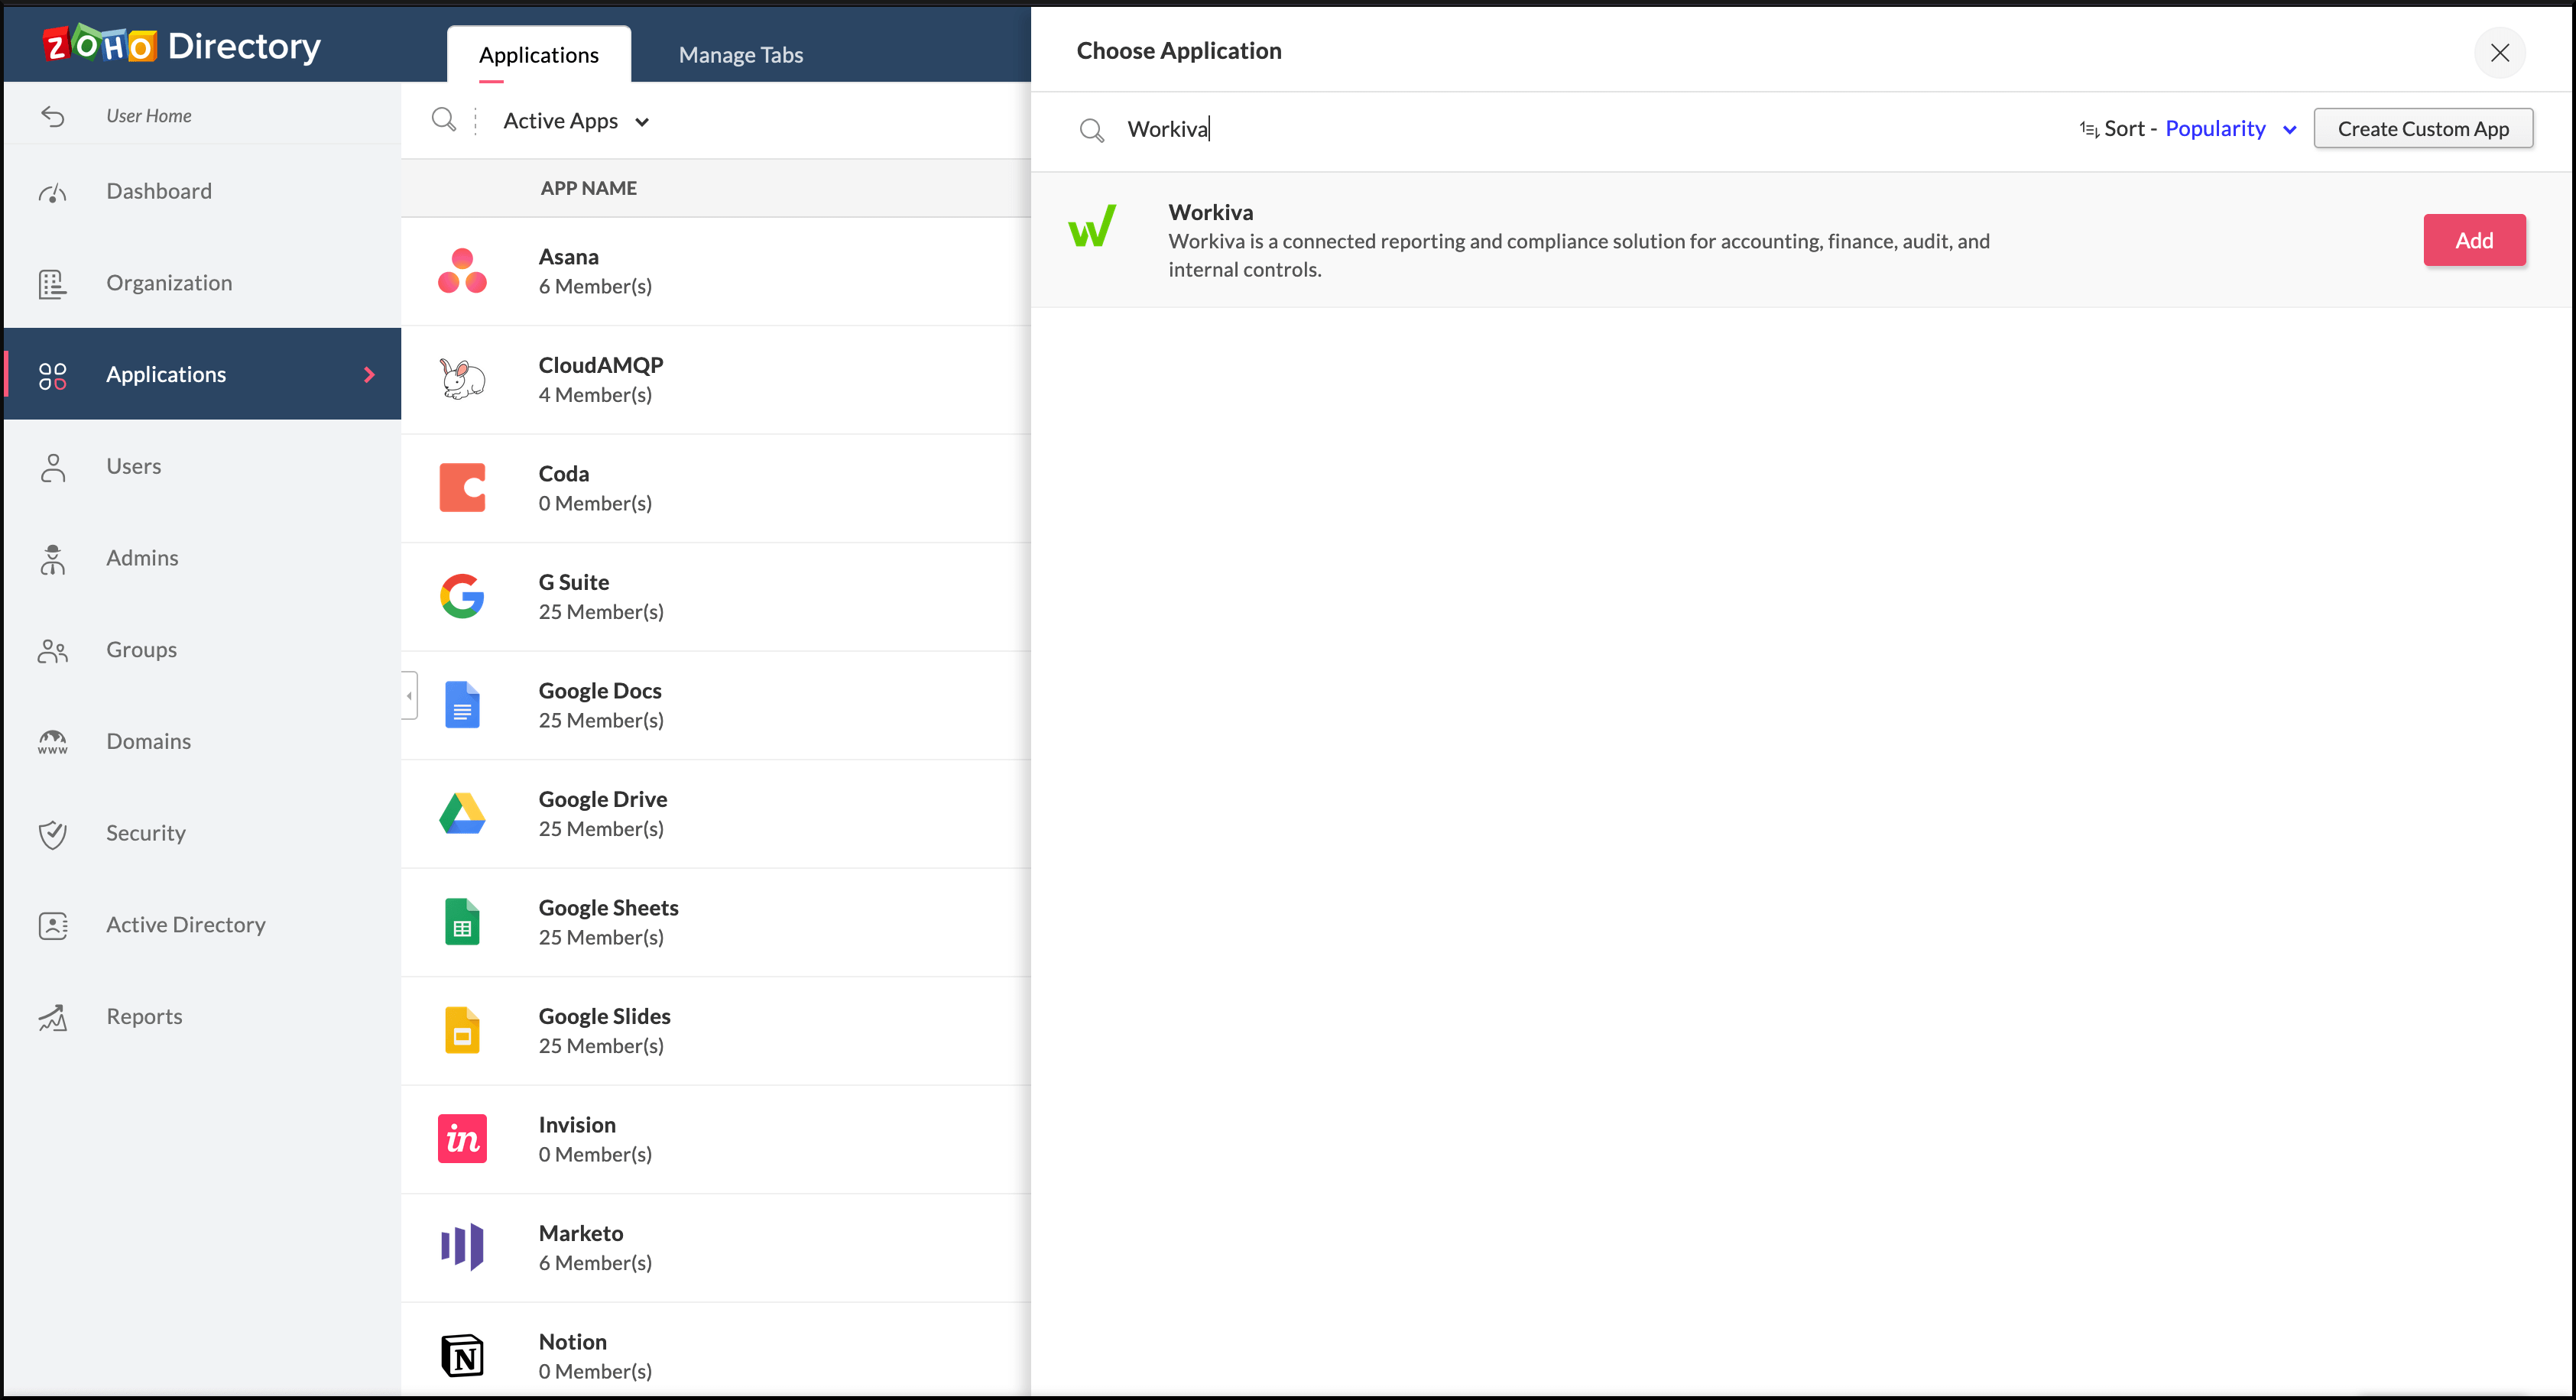The image size is (2576, 1400).
Task: Select the Dashboard sidebar icon
Action: pos(53,191)
